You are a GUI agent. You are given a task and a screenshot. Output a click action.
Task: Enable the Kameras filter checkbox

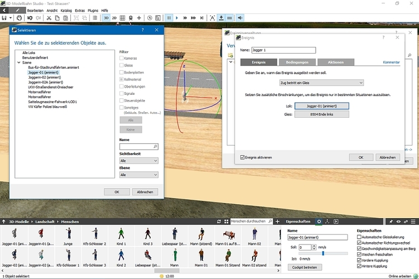pos(122,59)
